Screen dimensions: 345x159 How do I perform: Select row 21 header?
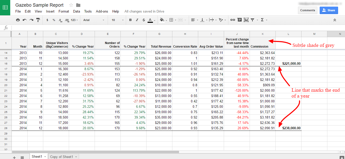(6, 90)
